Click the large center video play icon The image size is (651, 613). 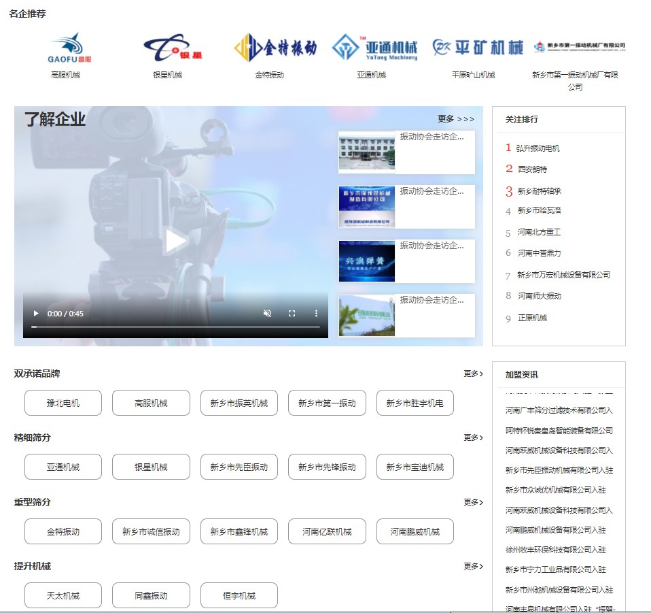[x=176, y=241]
